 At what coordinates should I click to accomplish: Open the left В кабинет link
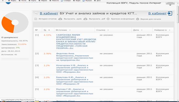coord(49,13)
